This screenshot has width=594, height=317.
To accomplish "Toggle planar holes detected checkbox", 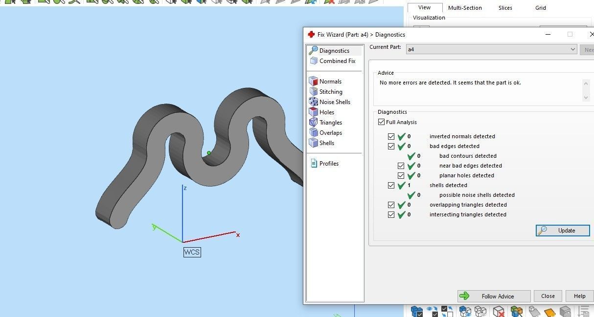I will [x=401, y=175].
